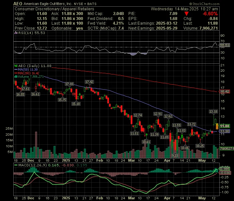Screen dimensions: 234x201
Task: Click the candlestick icon beside AEO (Daily)
Action: pos(16,66)
